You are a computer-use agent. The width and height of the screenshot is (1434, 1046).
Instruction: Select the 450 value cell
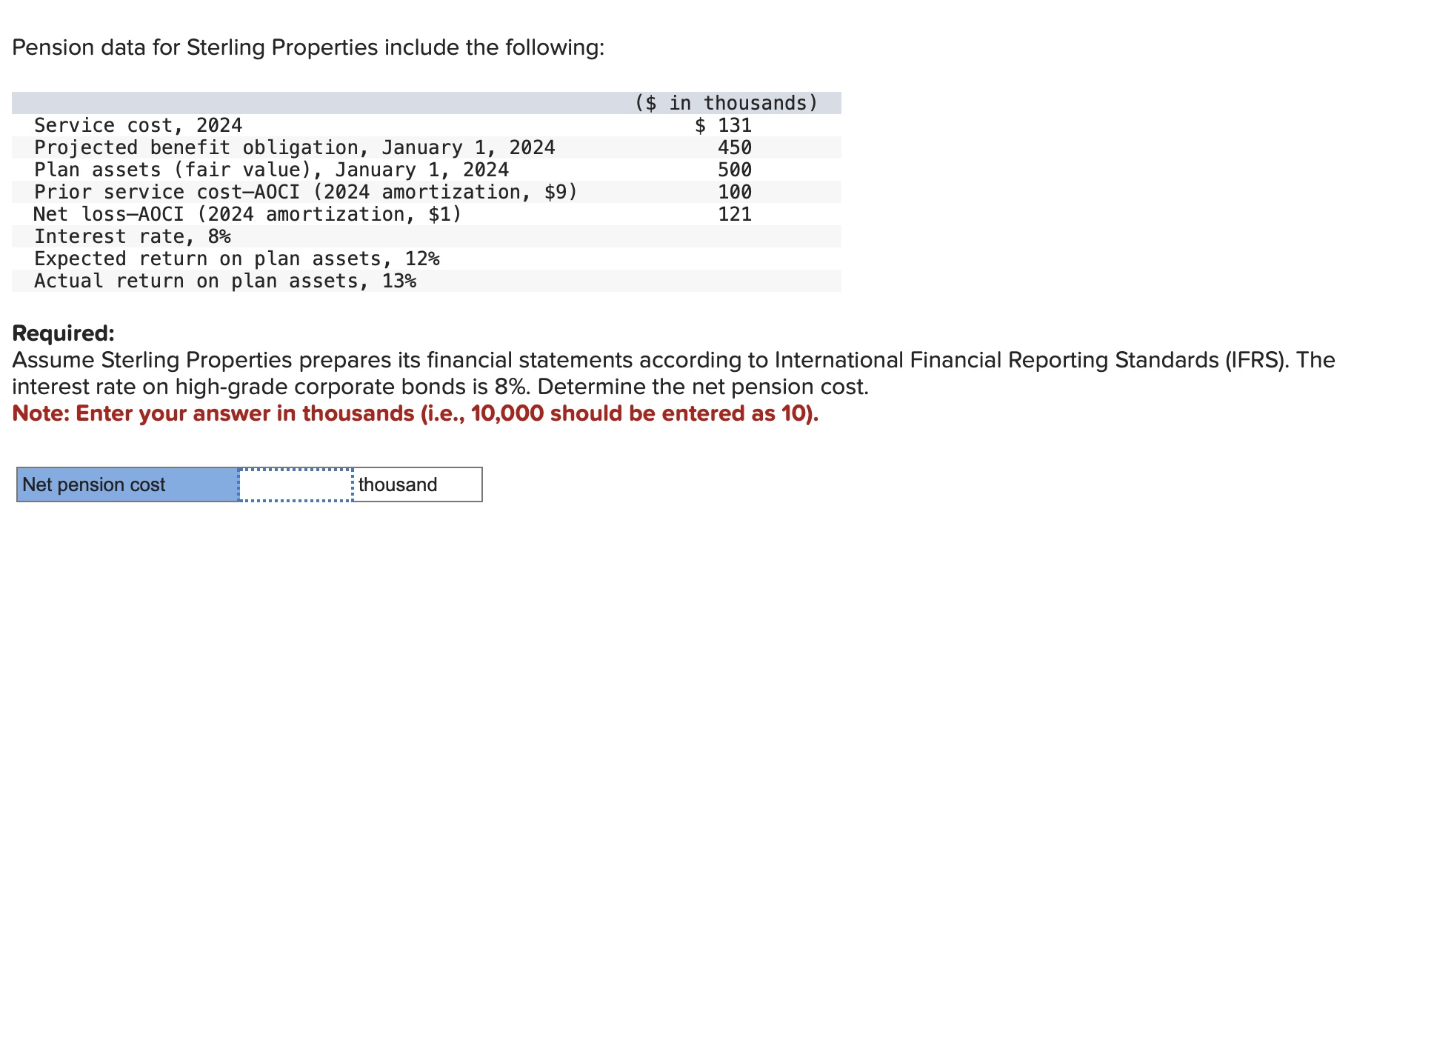tap(734, 147)
